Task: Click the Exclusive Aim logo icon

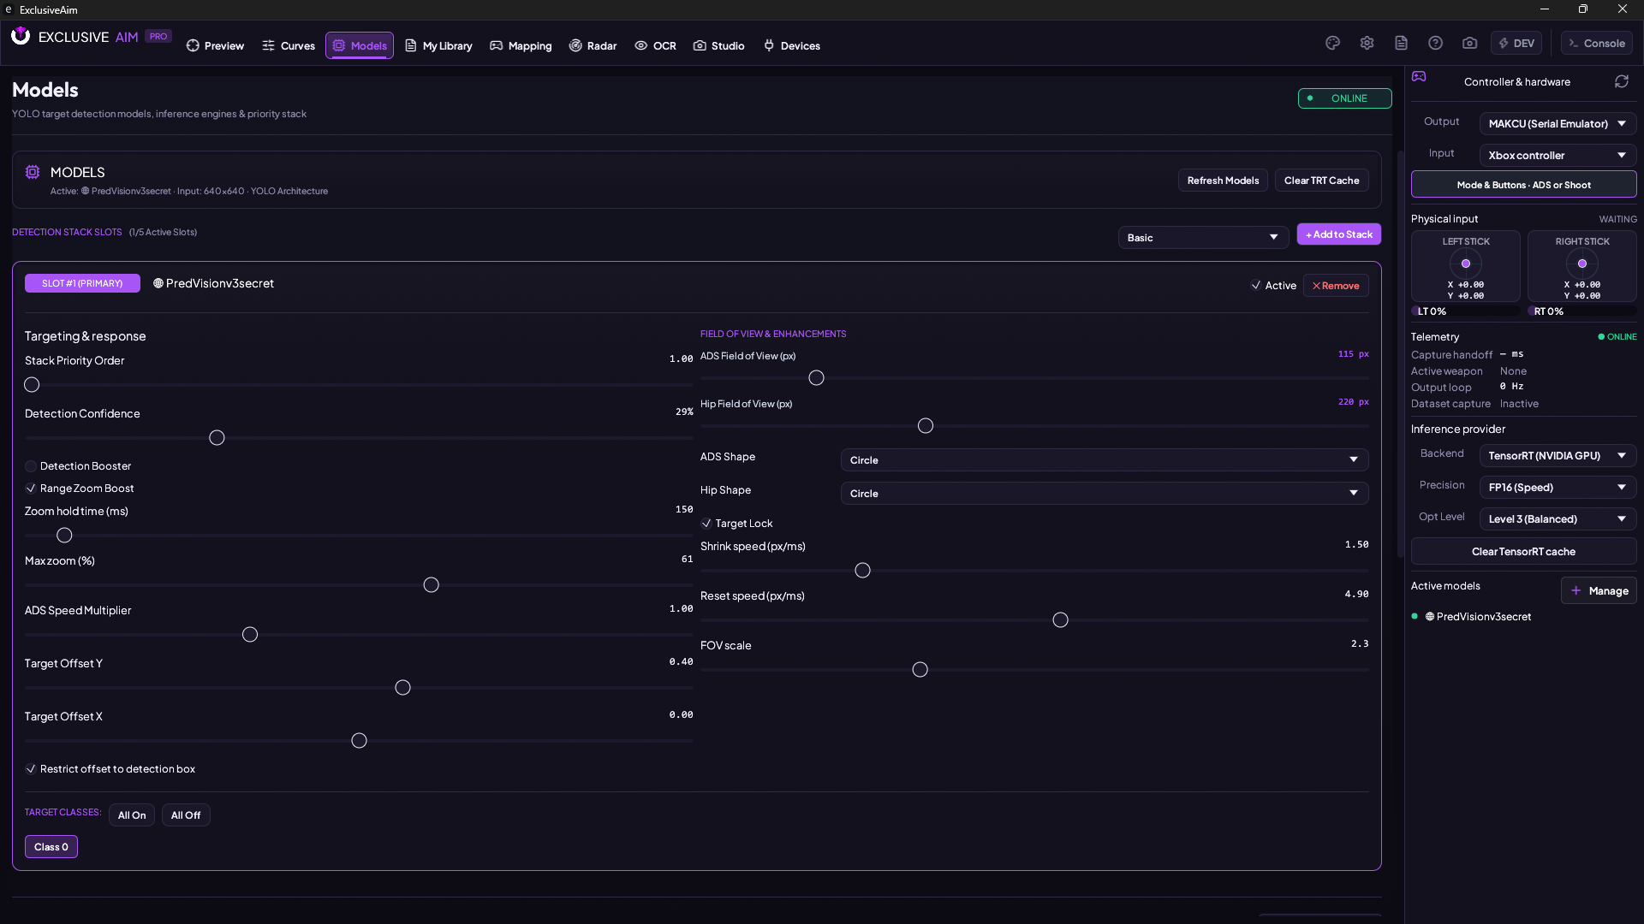Action: (x=21, y=36)
